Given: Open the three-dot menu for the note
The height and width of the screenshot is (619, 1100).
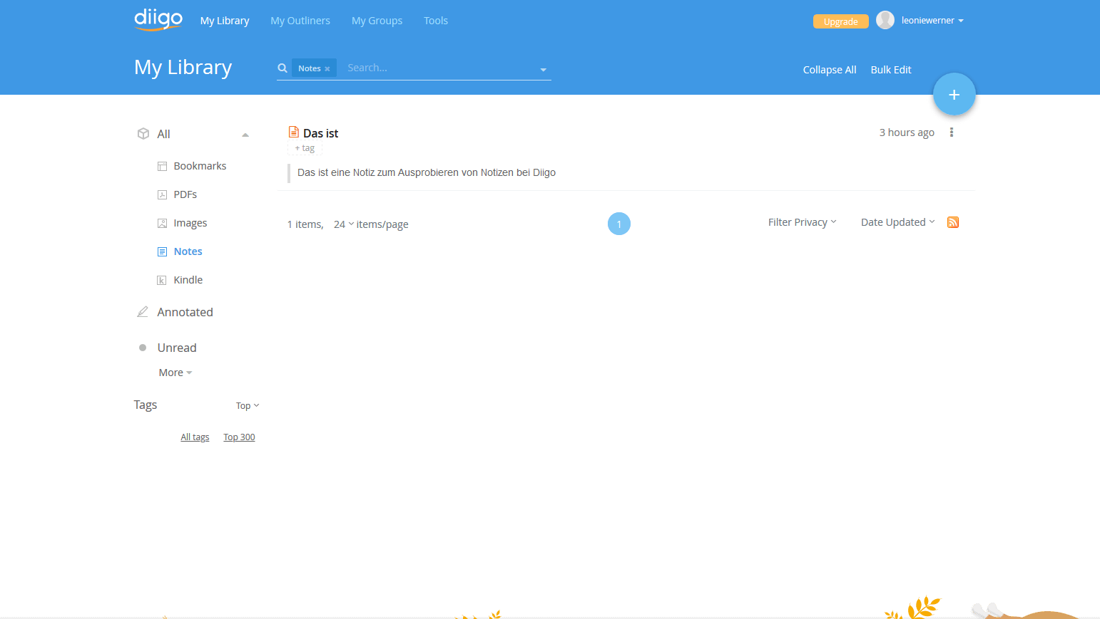Looking at the screenshot, I should point(951,132).
